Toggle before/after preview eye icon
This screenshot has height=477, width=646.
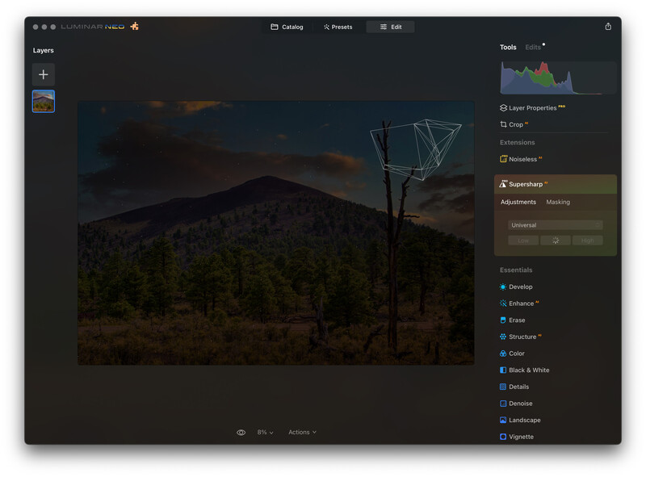241,433
